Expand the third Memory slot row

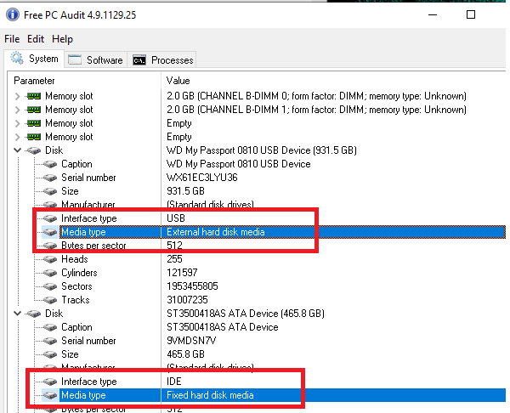[18, 123]
